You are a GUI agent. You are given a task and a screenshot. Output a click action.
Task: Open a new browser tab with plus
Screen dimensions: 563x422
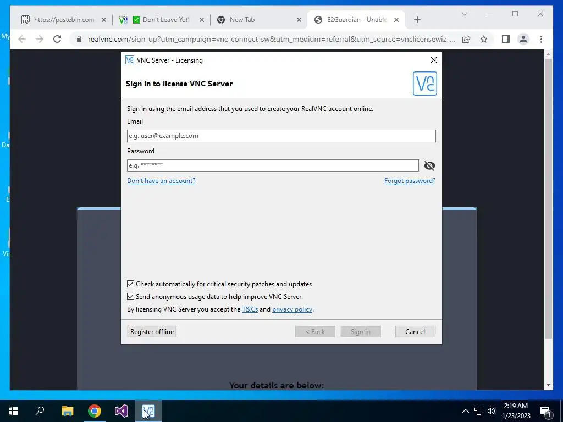(417, 20)
